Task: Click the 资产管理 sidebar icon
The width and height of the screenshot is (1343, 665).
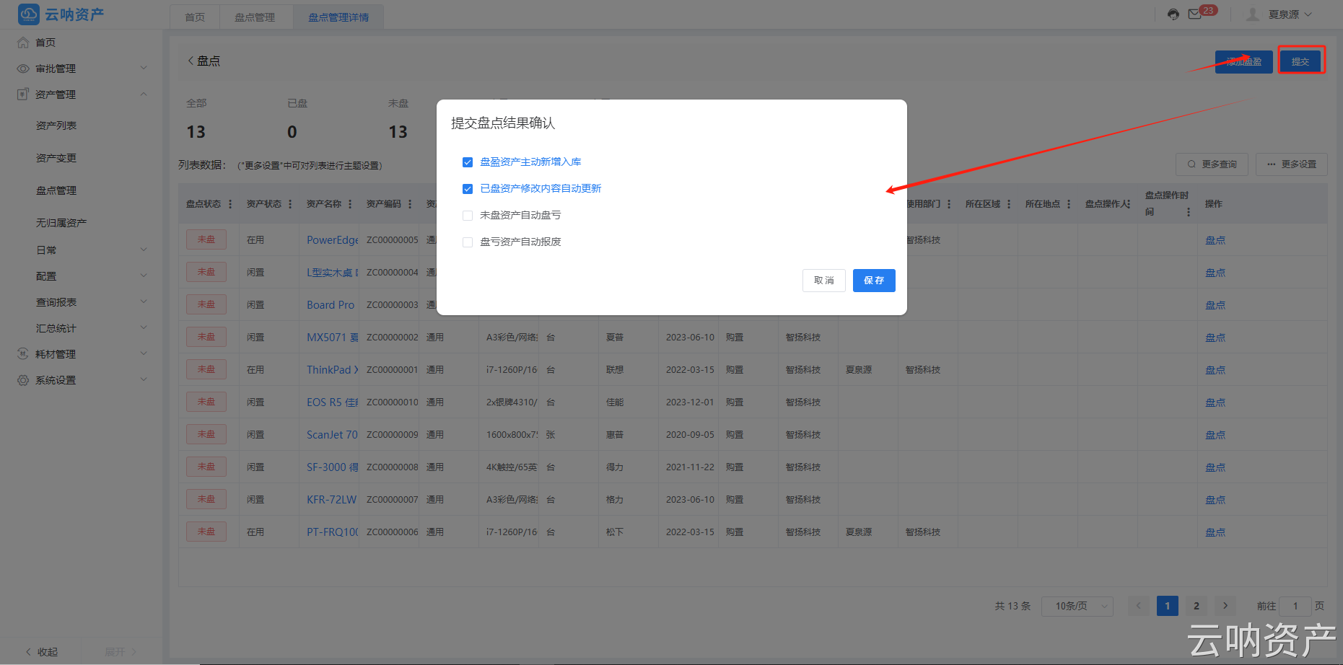Action: coord(23,94)
